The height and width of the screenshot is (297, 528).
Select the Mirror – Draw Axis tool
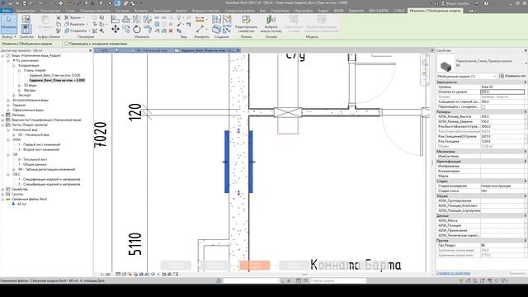click(x=148, y=20)
